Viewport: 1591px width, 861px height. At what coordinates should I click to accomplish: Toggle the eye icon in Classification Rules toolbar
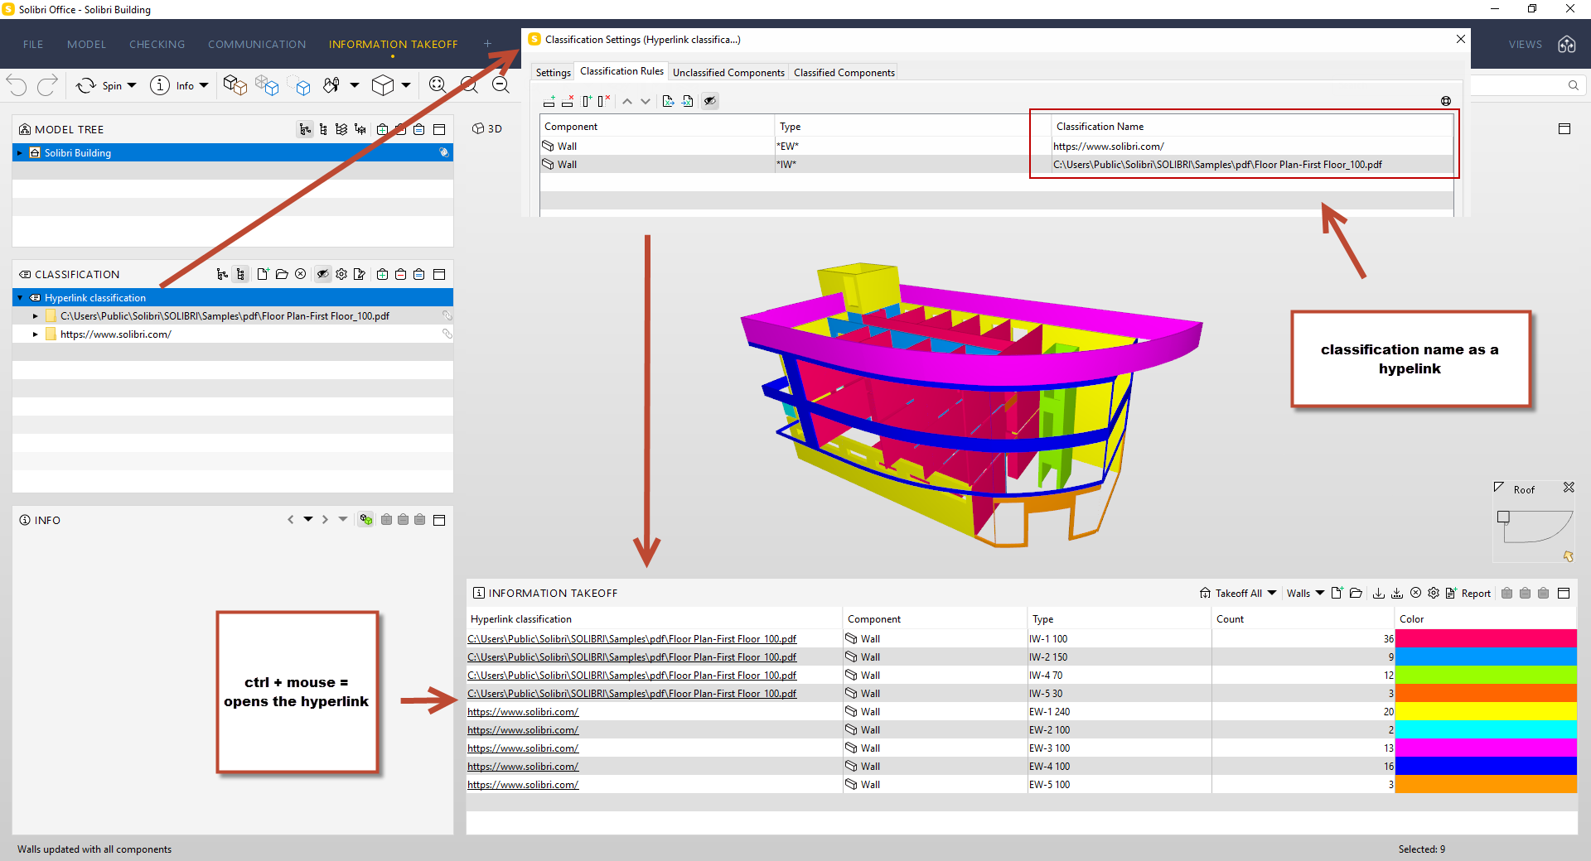[710, 101]
